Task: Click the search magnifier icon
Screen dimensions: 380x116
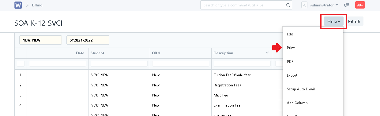Action: (288, 5)
